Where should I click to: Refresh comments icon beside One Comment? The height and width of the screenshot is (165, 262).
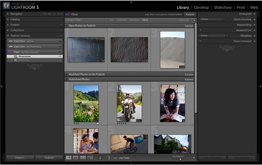coord(200,41)
